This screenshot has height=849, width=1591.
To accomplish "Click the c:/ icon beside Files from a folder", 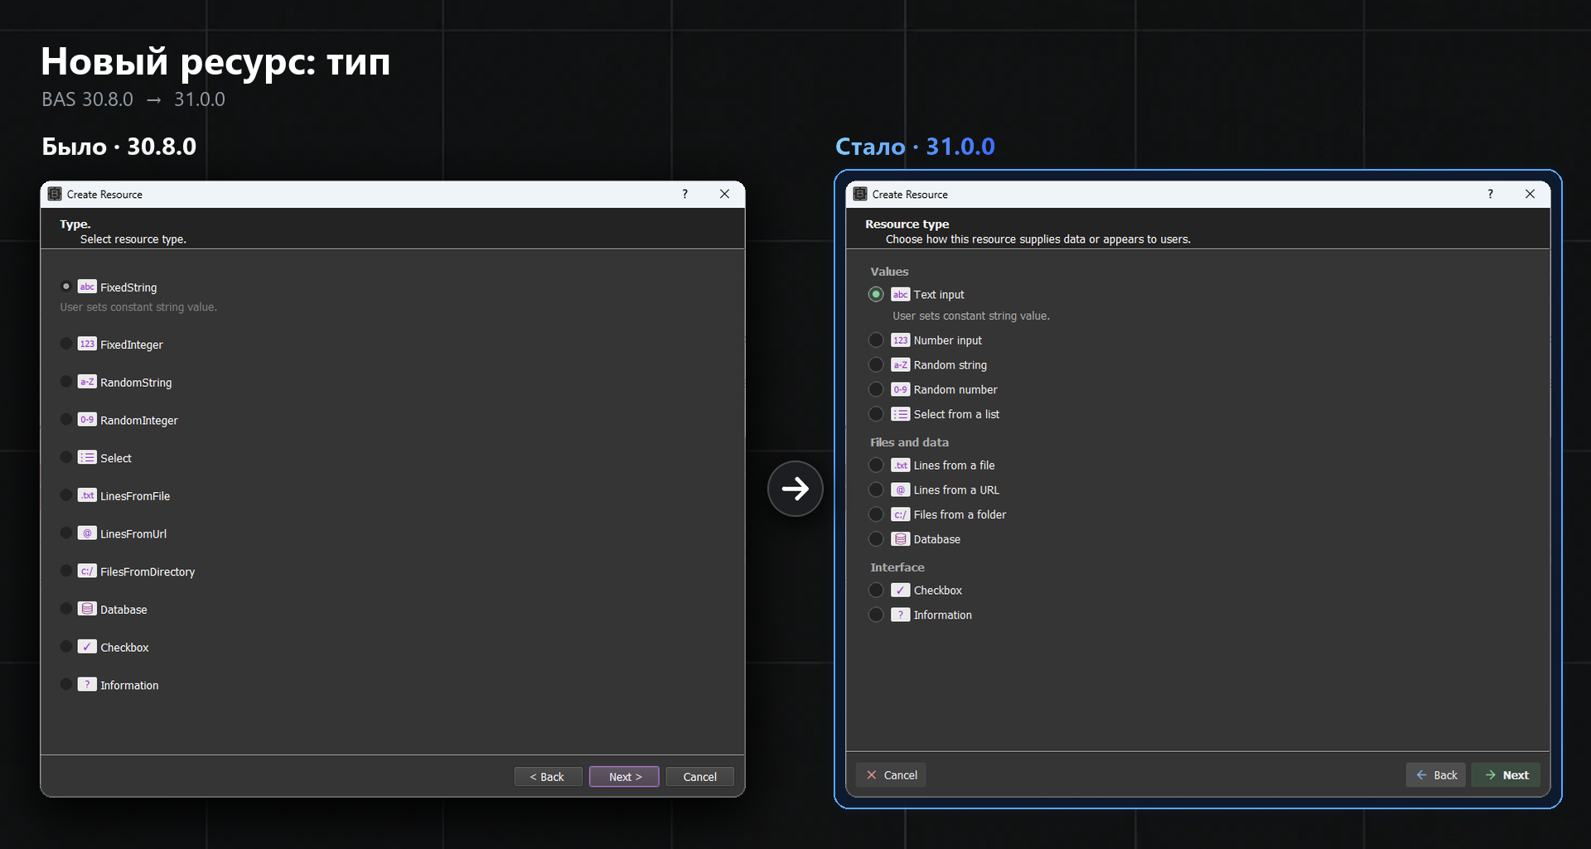I will click(901, 514).
